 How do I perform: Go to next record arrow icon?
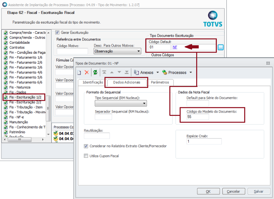pos(119,72)
